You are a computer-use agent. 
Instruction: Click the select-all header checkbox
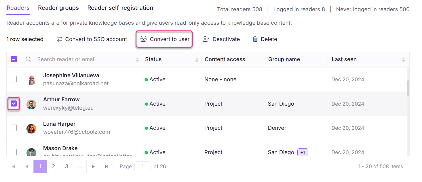pos(14,59)
